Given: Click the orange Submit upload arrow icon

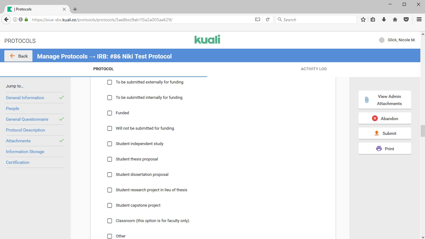Looking at the screenshot, I should [x=377, y=133].
